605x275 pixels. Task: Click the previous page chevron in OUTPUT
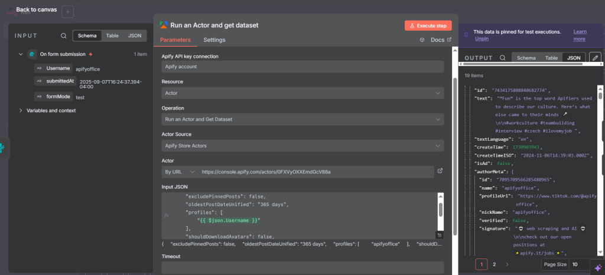pyautogui.click(x=469, y=264)
